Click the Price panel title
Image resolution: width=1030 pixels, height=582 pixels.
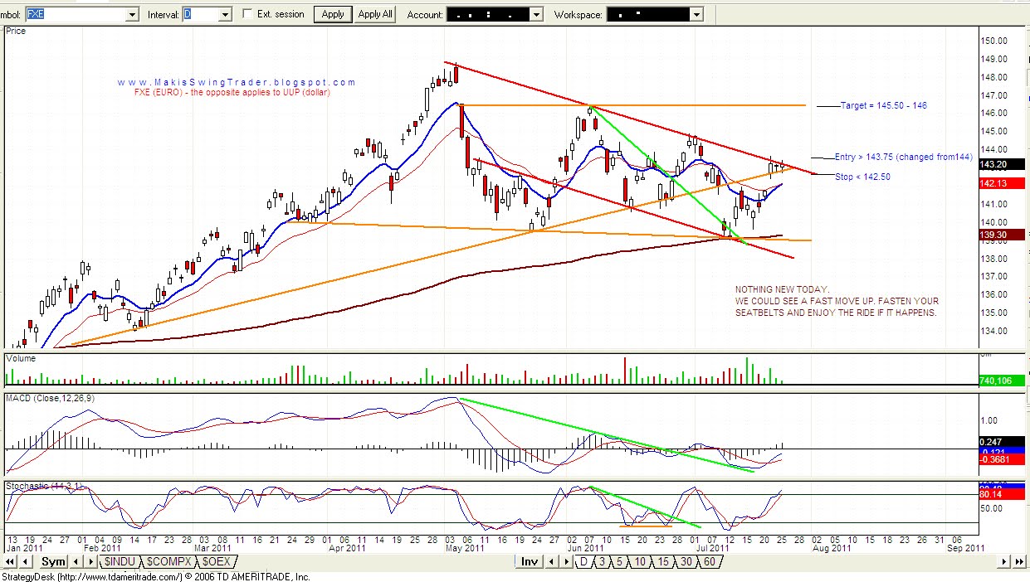[16, 31]
